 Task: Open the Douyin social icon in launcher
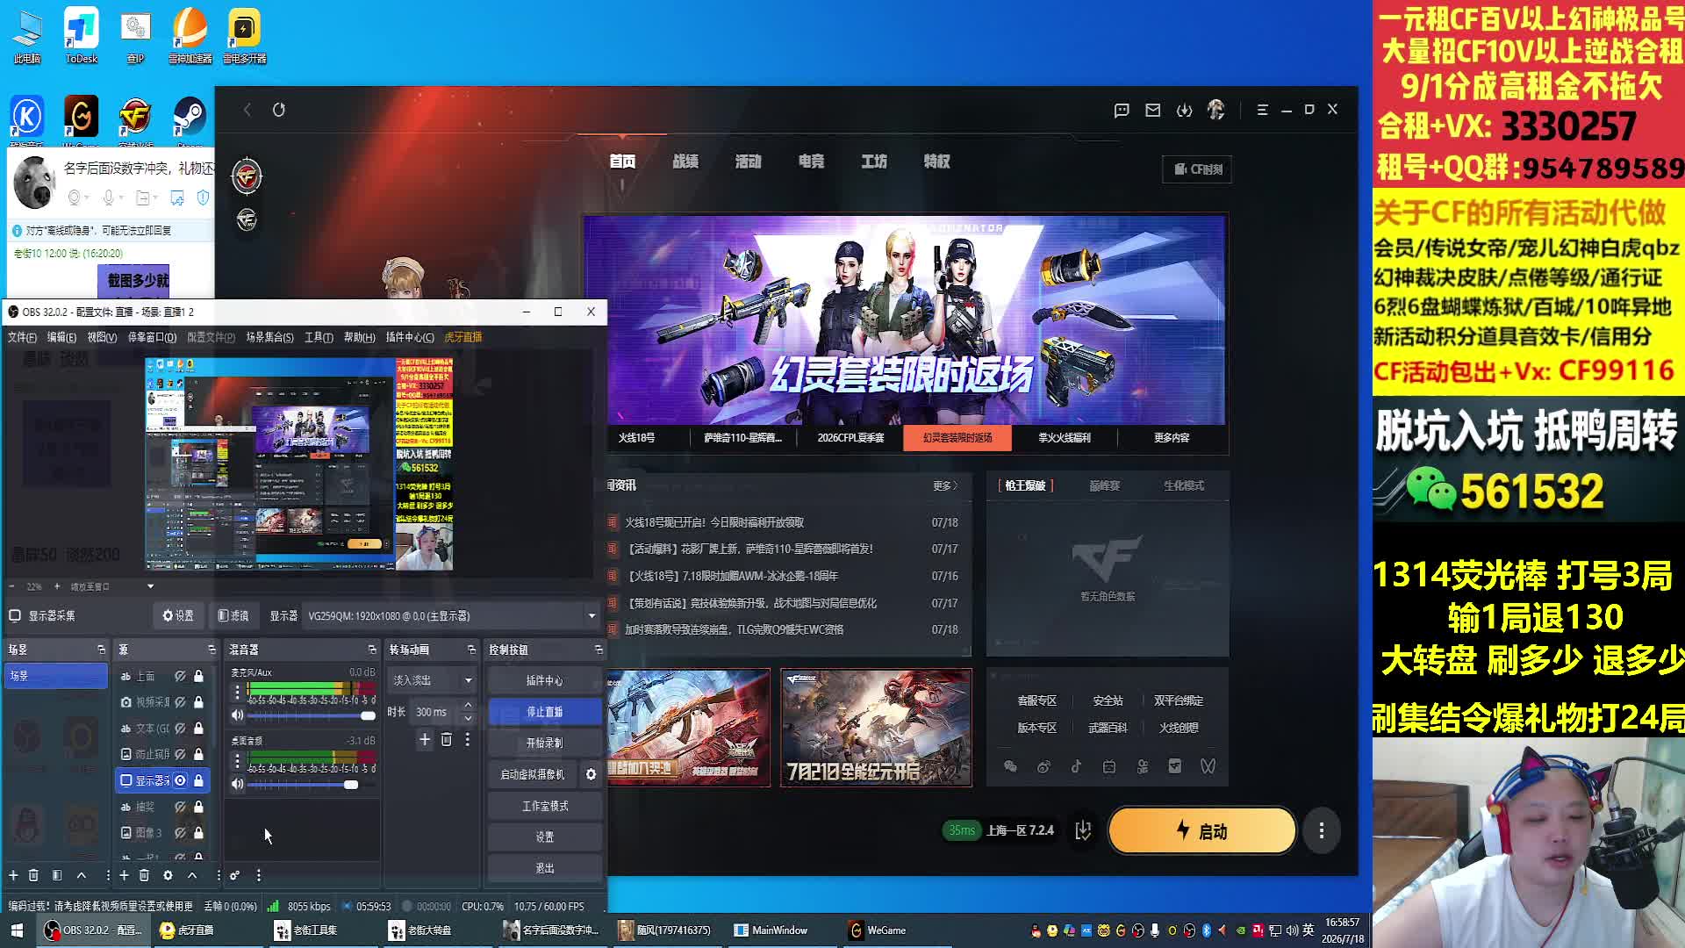pos(1077,766)
